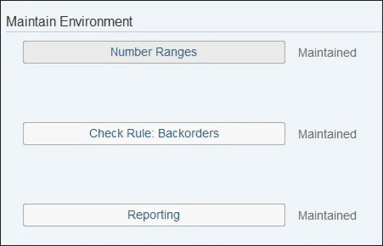Launch the backorders check rule settings
The image size is (383, 246).
(154, 134)
